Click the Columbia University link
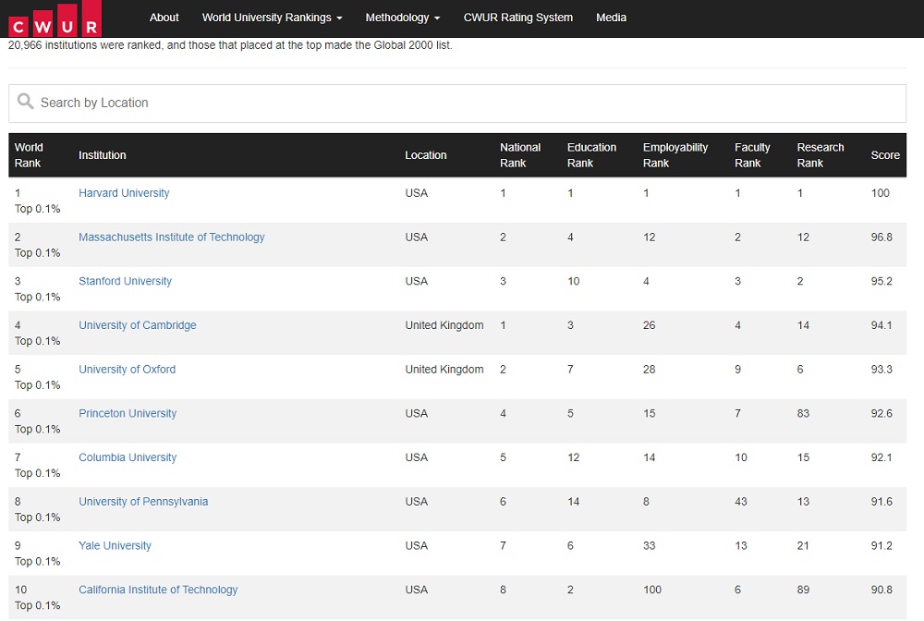924x621 pixels. click(x=128, y=457)
